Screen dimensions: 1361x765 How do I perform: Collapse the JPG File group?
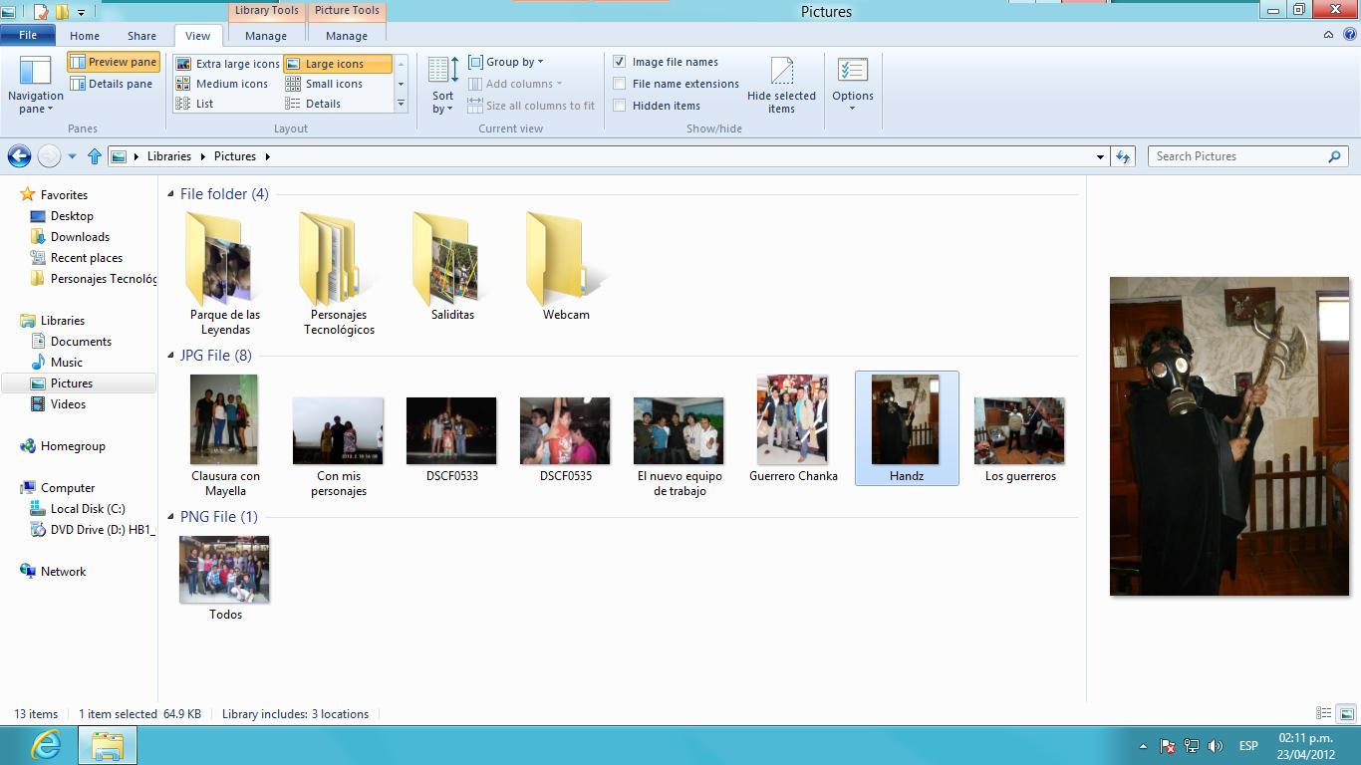[171, 356]
